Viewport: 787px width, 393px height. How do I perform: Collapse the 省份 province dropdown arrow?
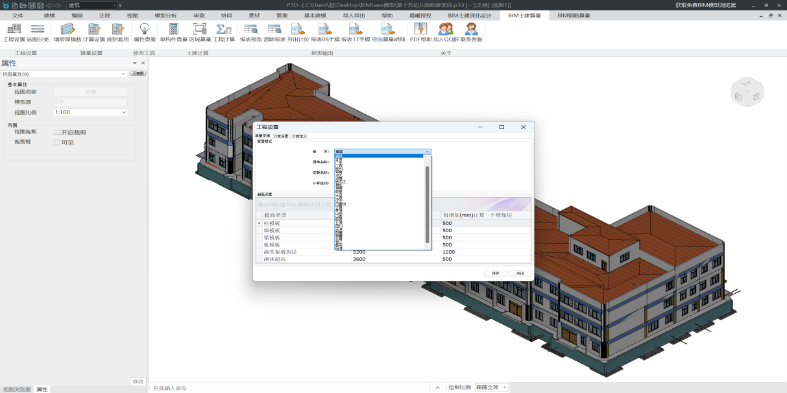click(427, 151)
